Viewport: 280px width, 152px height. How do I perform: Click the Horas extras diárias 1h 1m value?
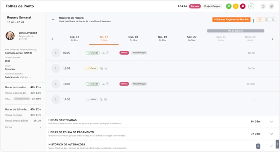coord(37,121)
